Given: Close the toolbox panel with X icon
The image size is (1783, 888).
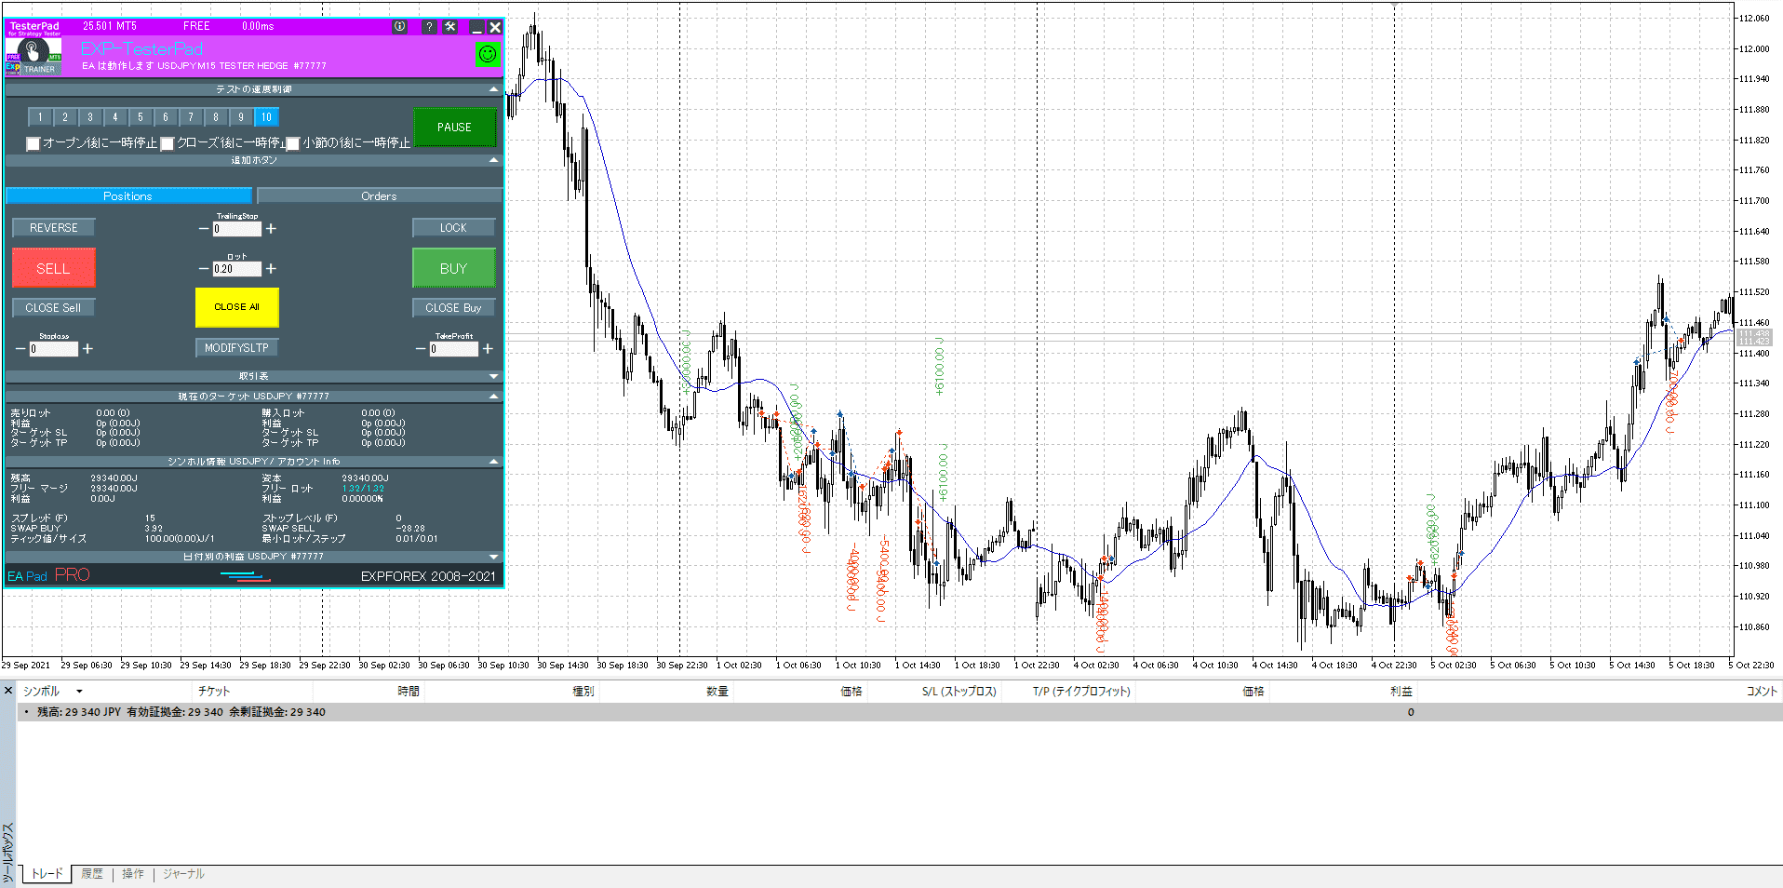Looking at the screenshot, I should coord(8,691).
